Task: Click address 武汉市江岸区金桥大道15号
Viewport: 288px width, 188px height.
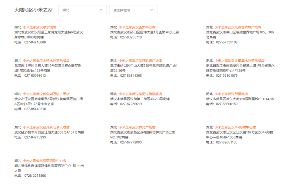Action: point(48,68)
